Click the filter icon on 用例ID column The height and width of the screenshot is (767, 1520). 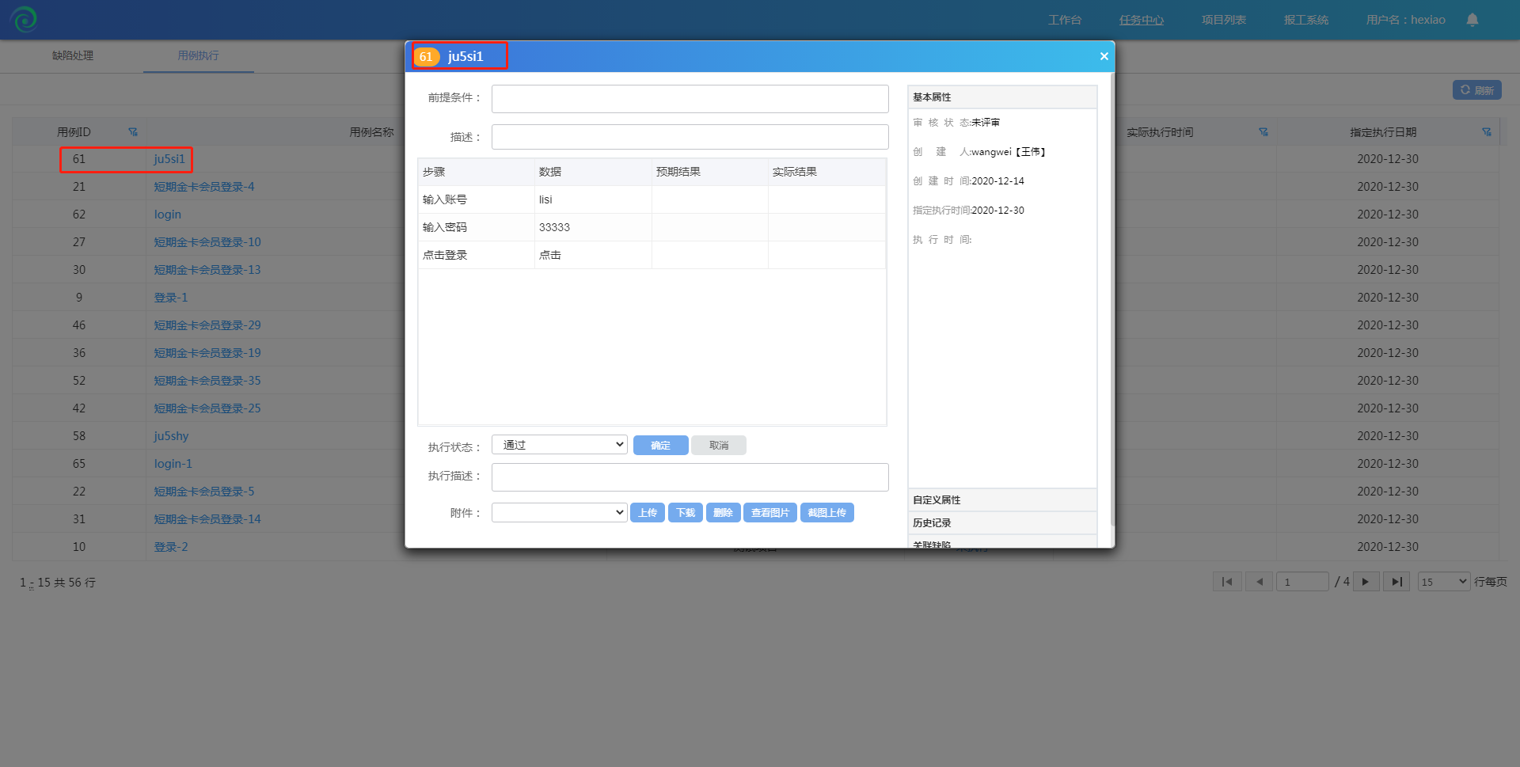(133, 132)
